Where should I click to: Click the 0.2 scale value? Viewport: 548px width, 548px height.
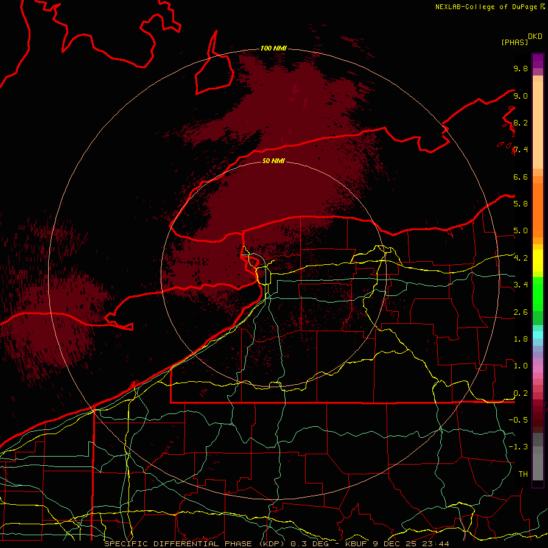521,393
